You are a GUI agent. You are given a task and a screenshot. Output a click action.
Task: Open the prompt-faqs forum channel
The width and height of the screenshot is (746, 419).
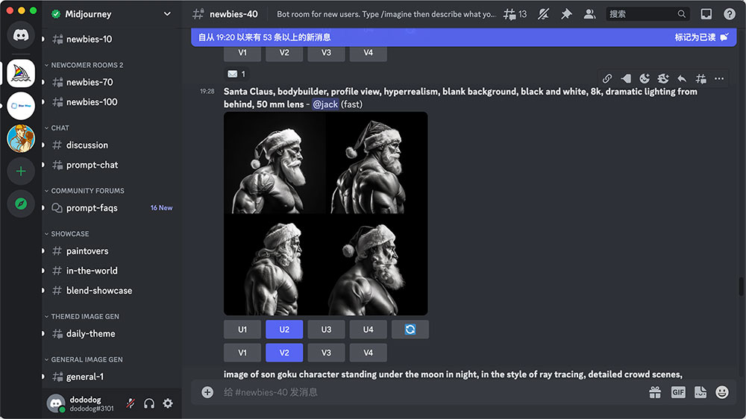pyautogui.click(x=91, y=208)
